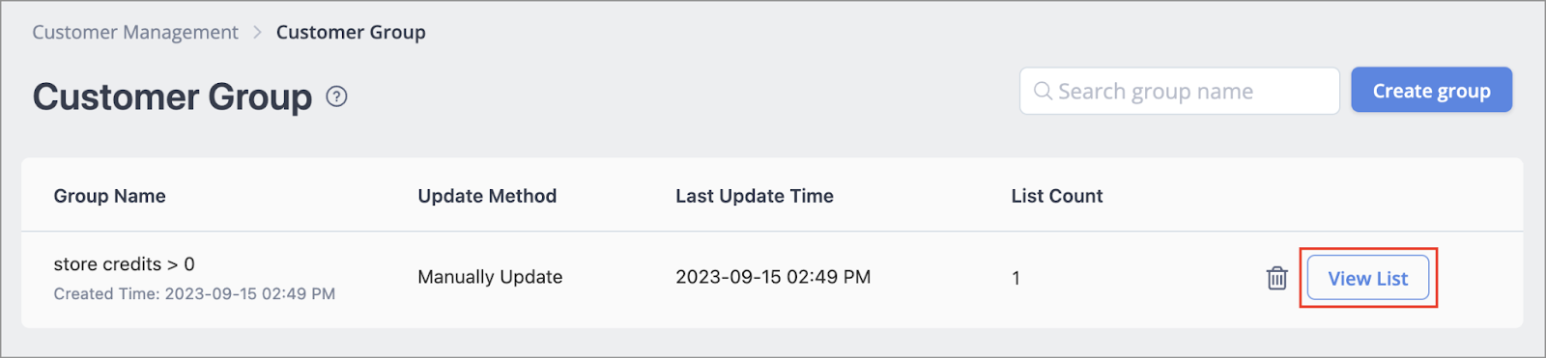
Task: Click the Customer Group page heading
Action: coord(172,96)
